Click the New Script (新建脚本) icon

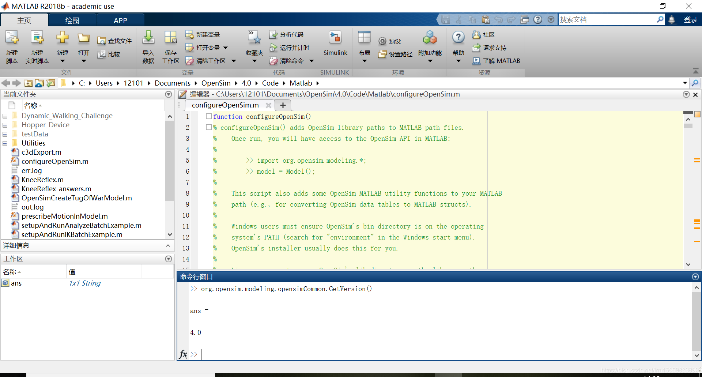(12, 38)
